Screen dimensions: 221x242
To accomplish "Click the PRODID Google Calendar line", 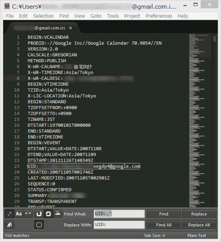I will (x=95, y=43).
